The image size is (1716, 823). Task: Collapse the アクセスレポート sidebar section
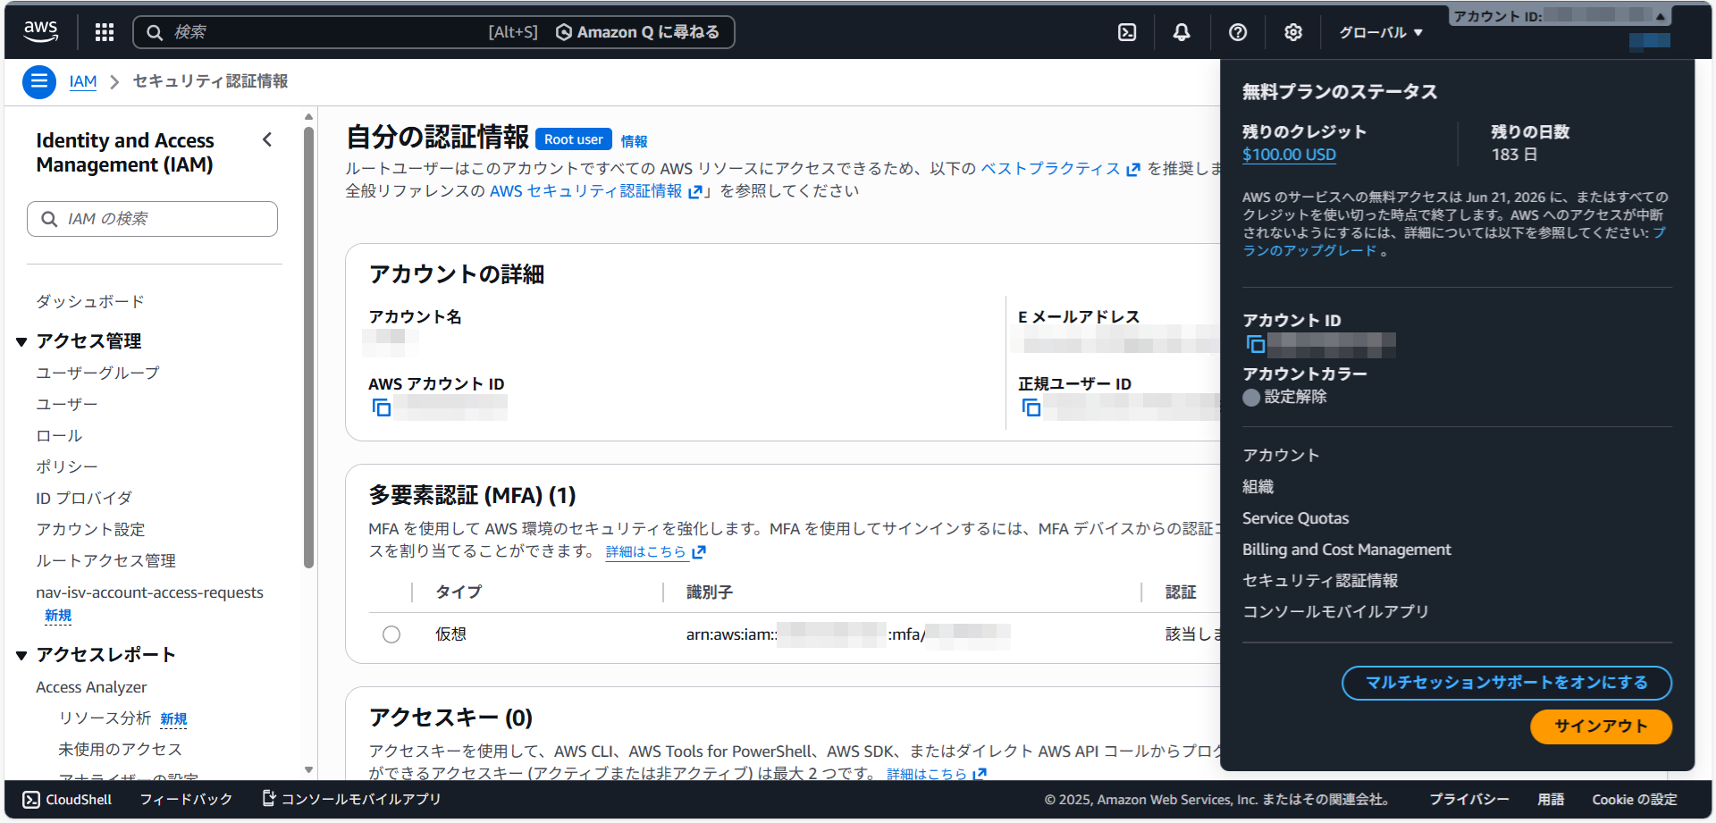pyautogui.click(x=21, y=655)
